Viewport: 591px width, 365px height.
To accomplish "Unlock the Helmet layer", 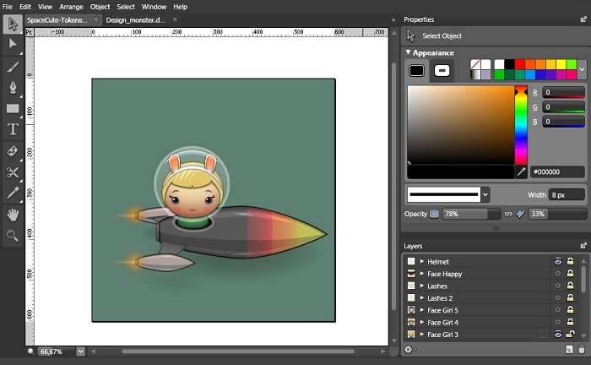I will tap(570, 261).
